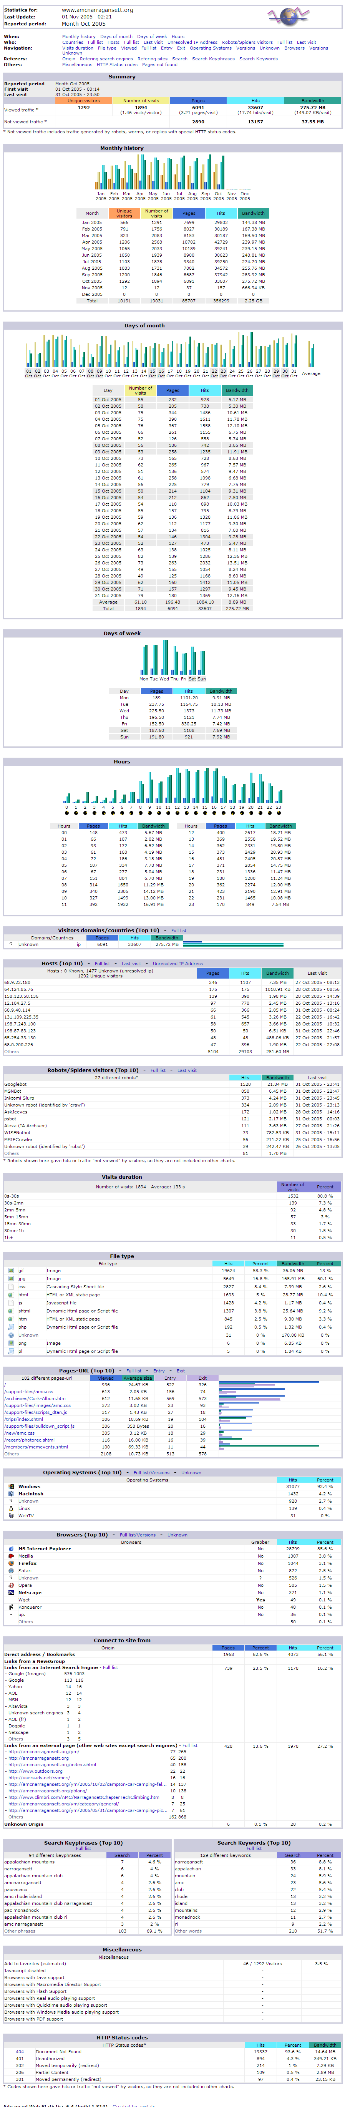Open Last visit link in Robots/Spiders header
This screenshot has height=2107, width=345.
186,1070
